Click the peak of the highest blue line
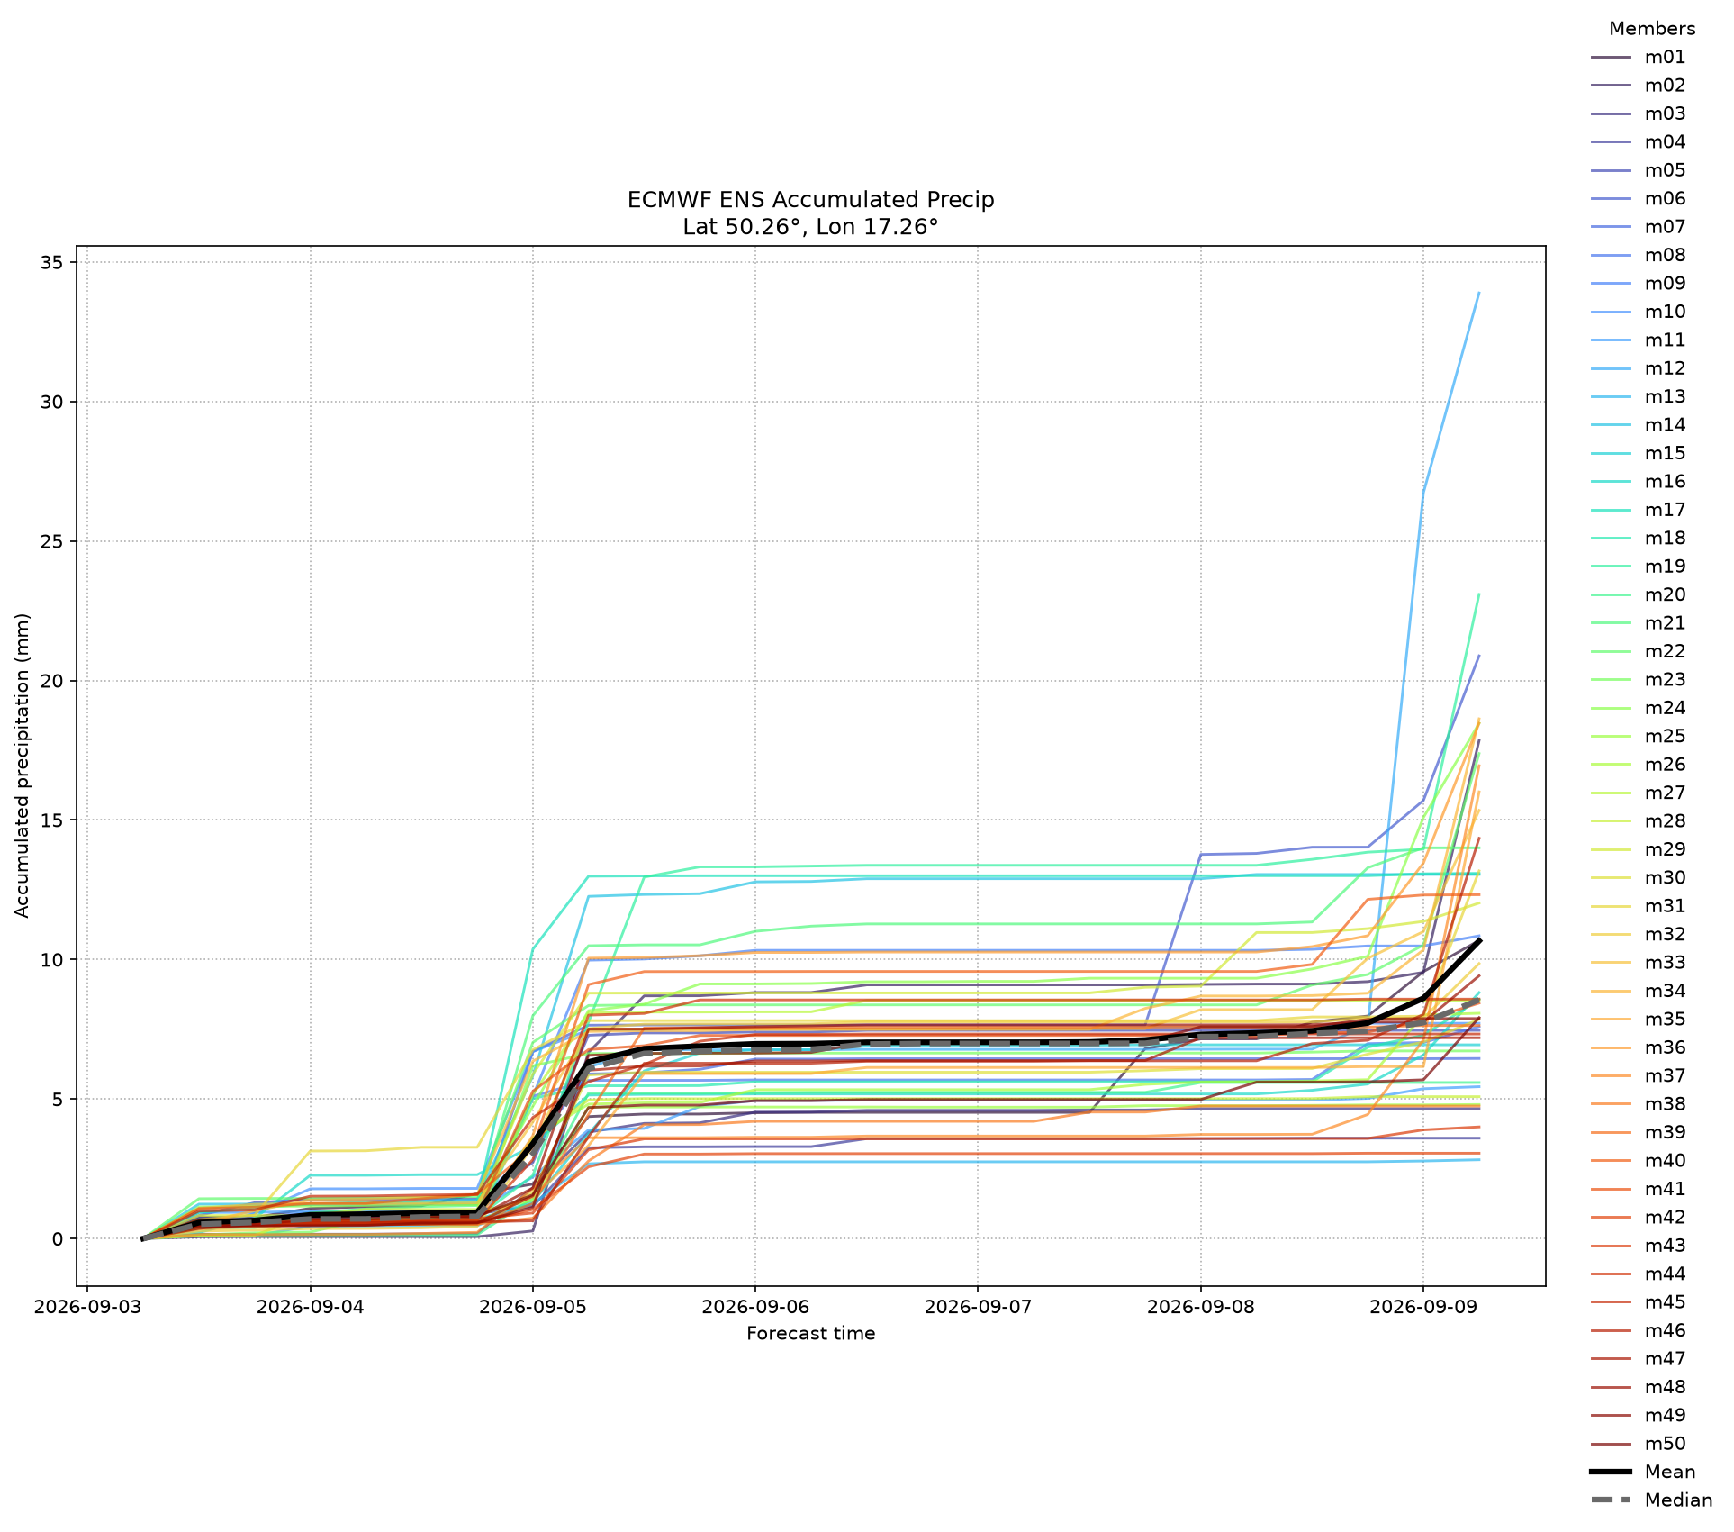The width and height of the screenshot is (1734, 1532). [1479, 293]
